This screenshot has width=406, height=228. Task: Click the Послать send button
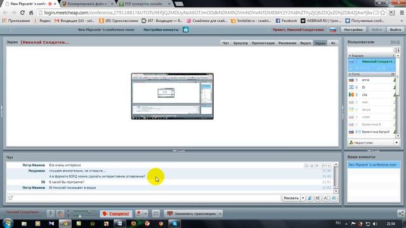click(291, 198)
